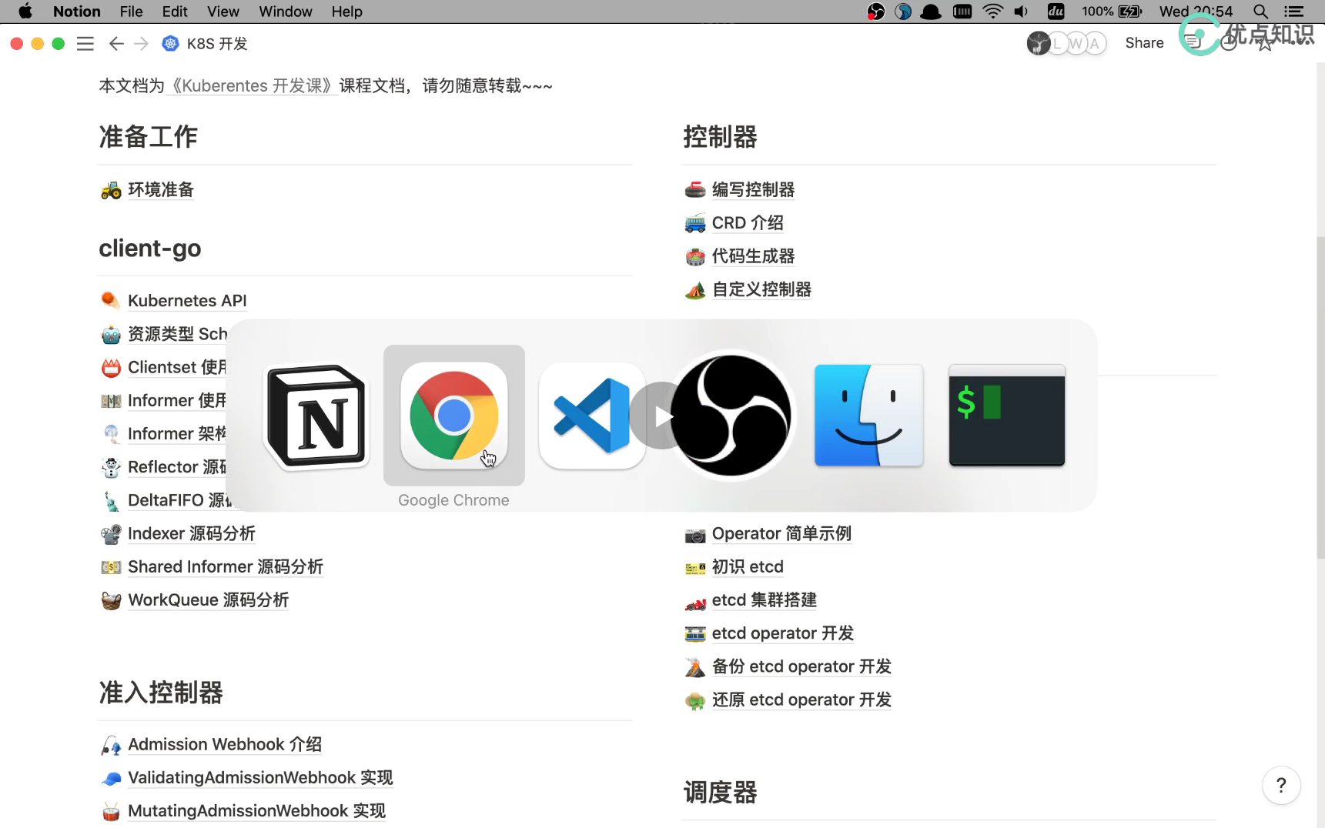The image size is (1325, 828).
Task: Open MutatingAdmissionWebhook 实现 page link
Action: (256, 811)
